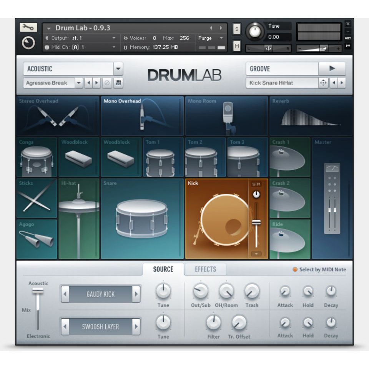Adjust the Out/Sub knob
Image resolution: width=369 pixels, height=369 pixels.
coord(201,291)
